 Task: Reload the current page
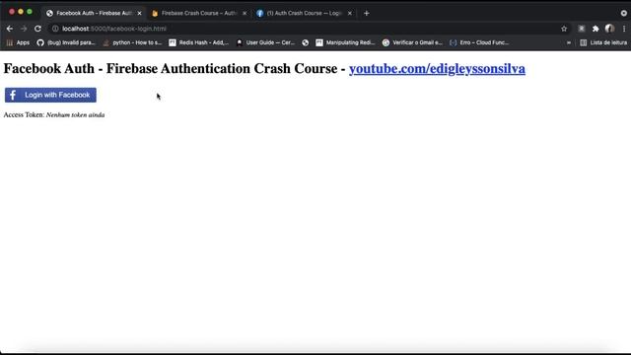tap(37, 29)
